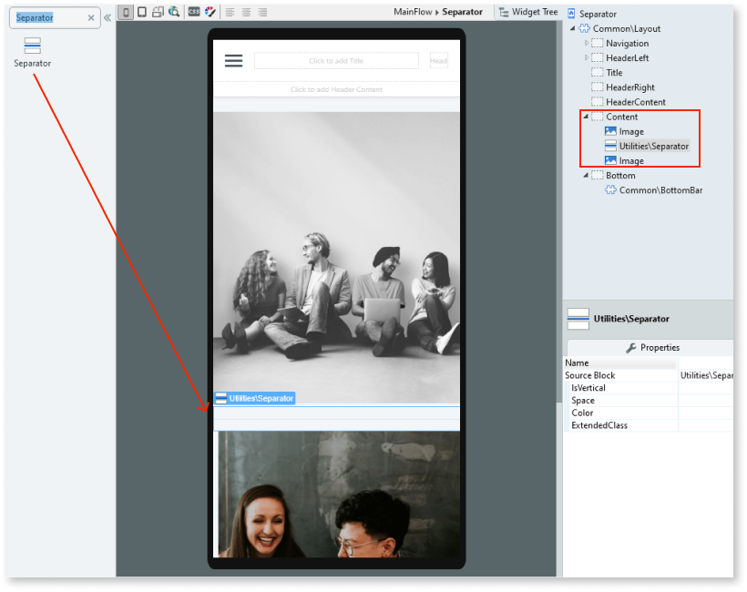This screenshot has width=747, height=592.
Task: Click the theme colors palette icon
Action: pos(209,13)
